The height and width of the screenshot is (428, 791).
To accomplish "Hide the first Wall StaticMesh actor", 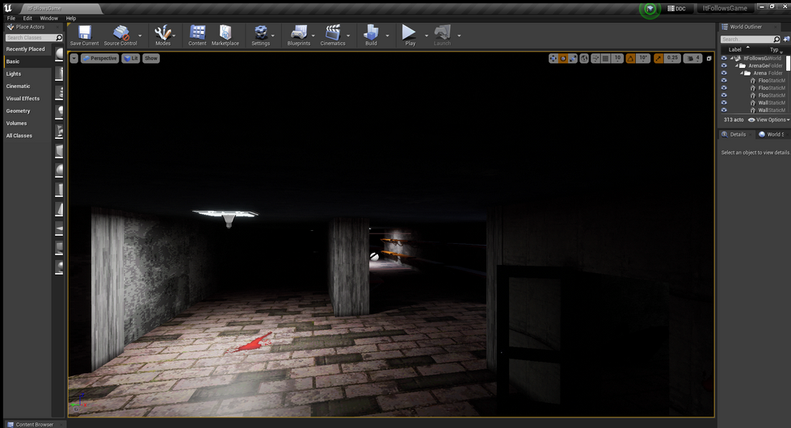I will [x=724, y=103].
